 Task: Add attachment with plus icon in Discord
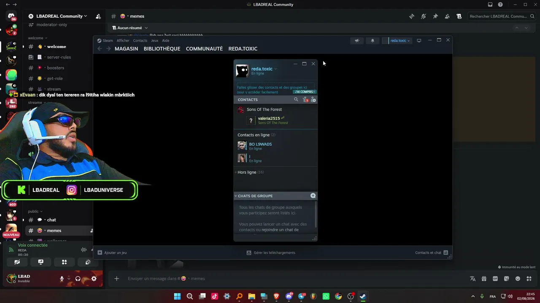click(x=117, y=279)
